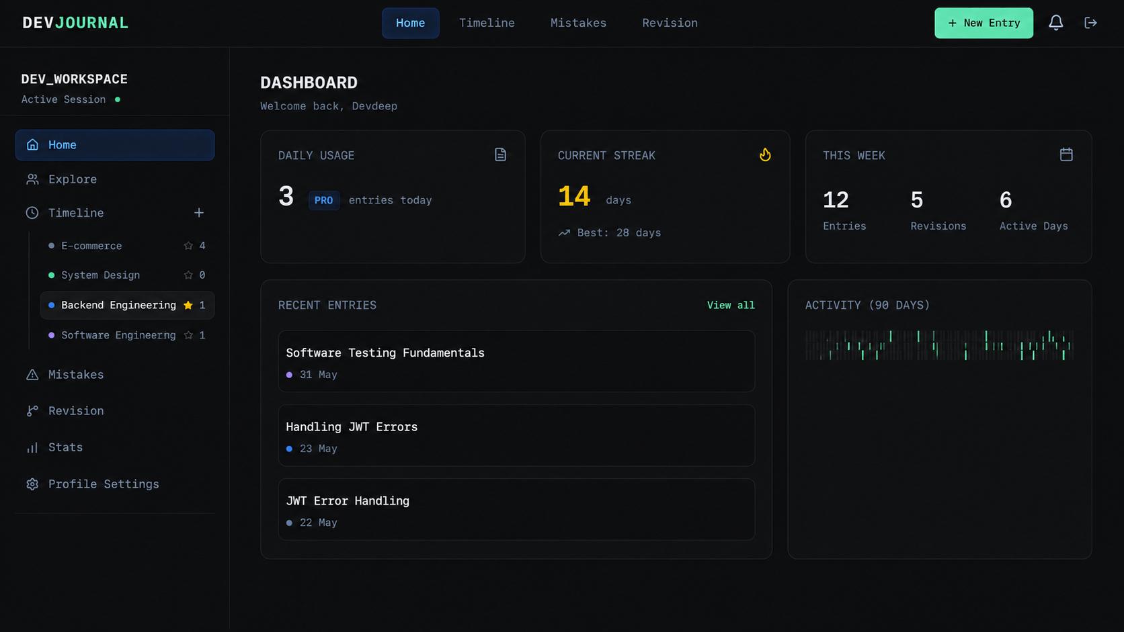Add a new timeline with plus icon

pos(199,213)
